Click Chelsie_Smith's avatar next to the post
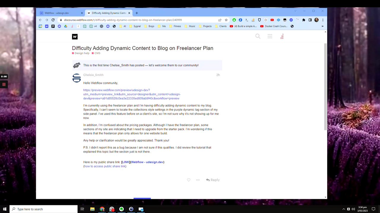Screen dimensions: 380x213 click(x=77, y=78)
